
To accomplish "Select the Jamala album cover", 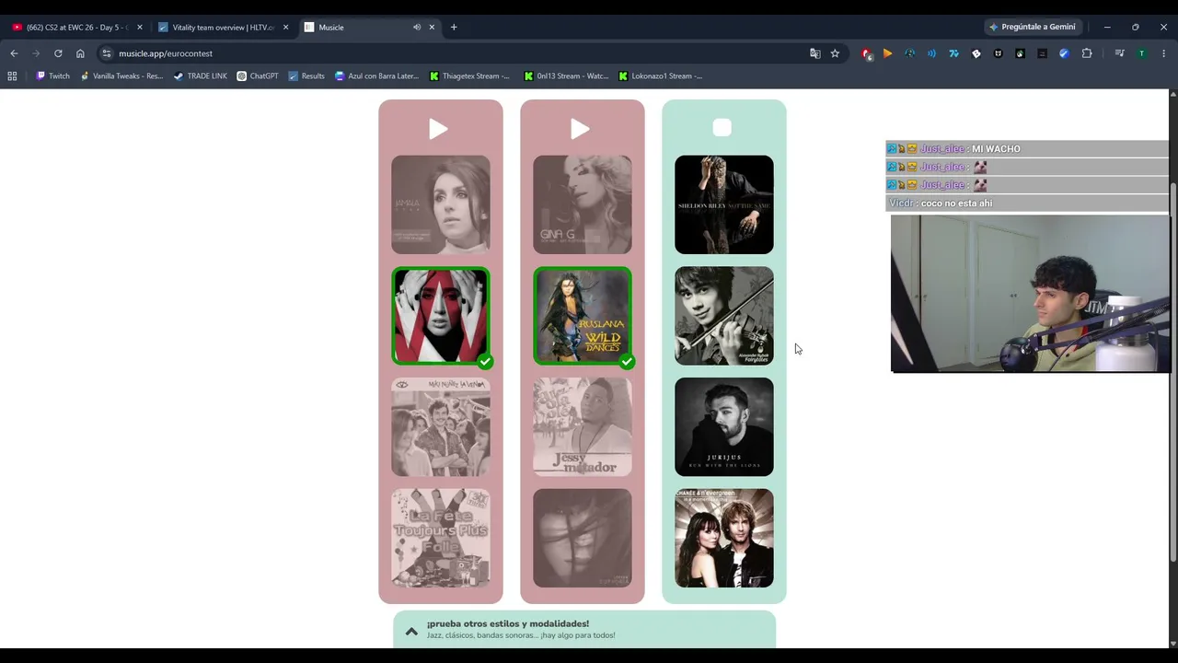I will (441, 204).
